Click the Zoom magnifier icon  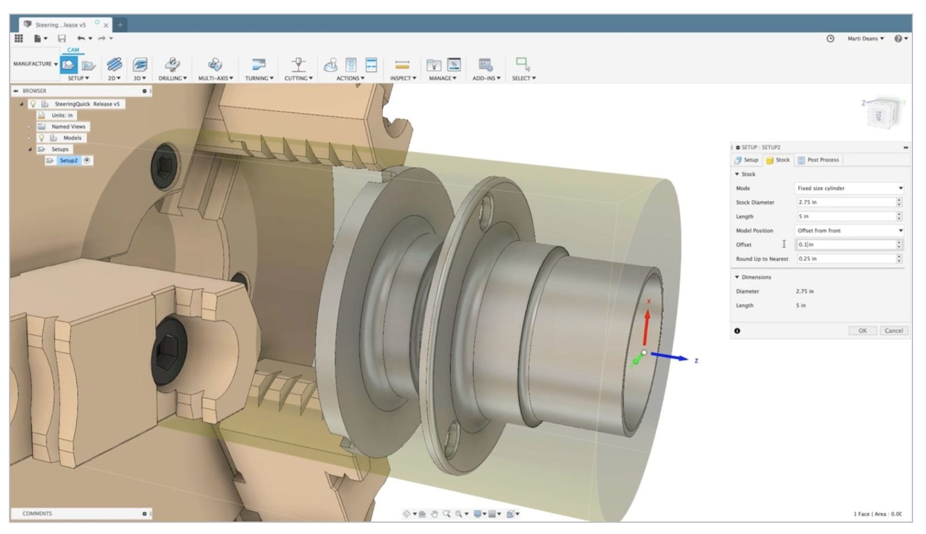coord(447,514)
